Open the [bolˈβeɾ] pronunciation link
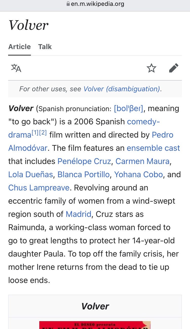190x329 pixels. [x=129, y=109]
